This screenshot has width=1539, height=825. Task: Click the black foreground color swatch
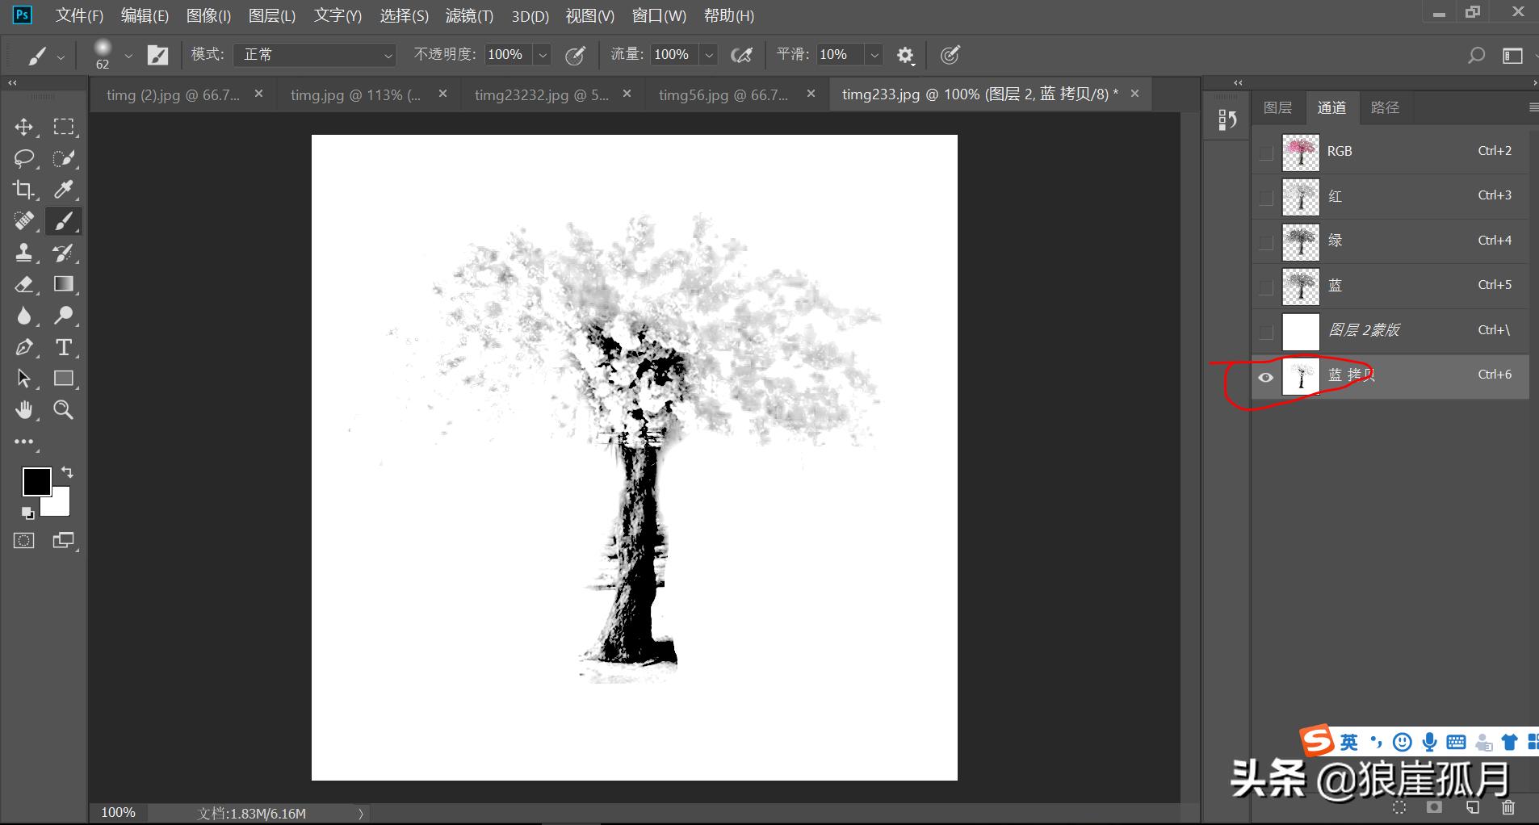pyautogui.click(x=36, y=482)
